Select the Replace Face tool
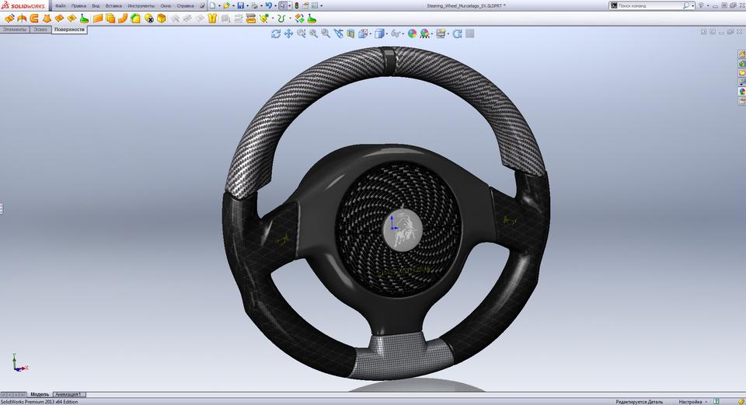746x405 pixels. coord(162,19)
